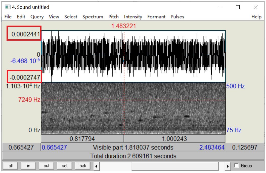Screen dimensions: 266x173
Task: Open the Pulses menu
Action: coord(177,17)
